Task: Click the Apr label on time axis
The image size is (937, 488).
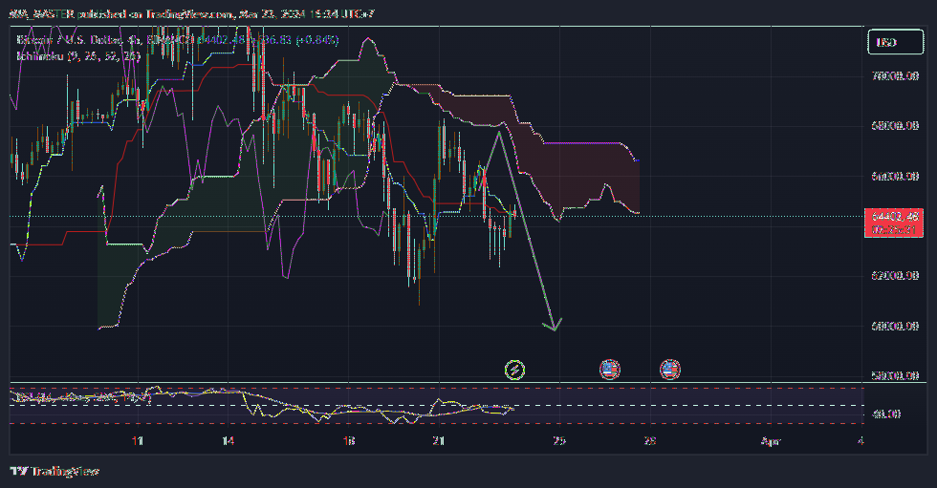Action: (771, 441)
